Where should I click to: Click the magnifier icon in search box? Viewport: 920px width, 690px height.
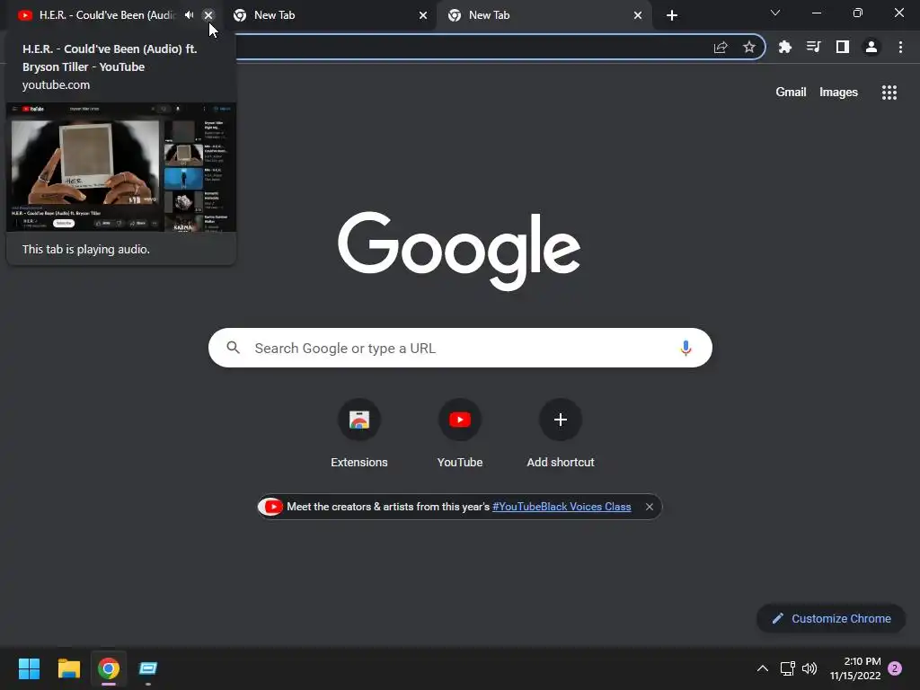point(233,348)
